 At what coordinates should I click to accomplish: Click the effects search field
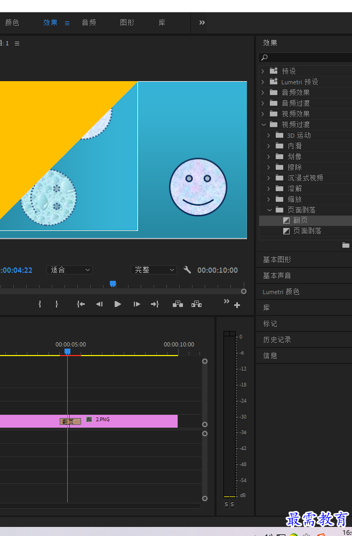(x=306, y=58)
